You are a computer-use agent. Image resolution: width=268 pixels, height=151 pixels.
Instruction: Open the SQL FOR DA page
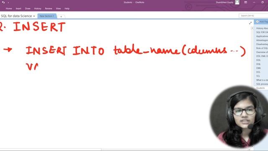(x=262, y=32)
